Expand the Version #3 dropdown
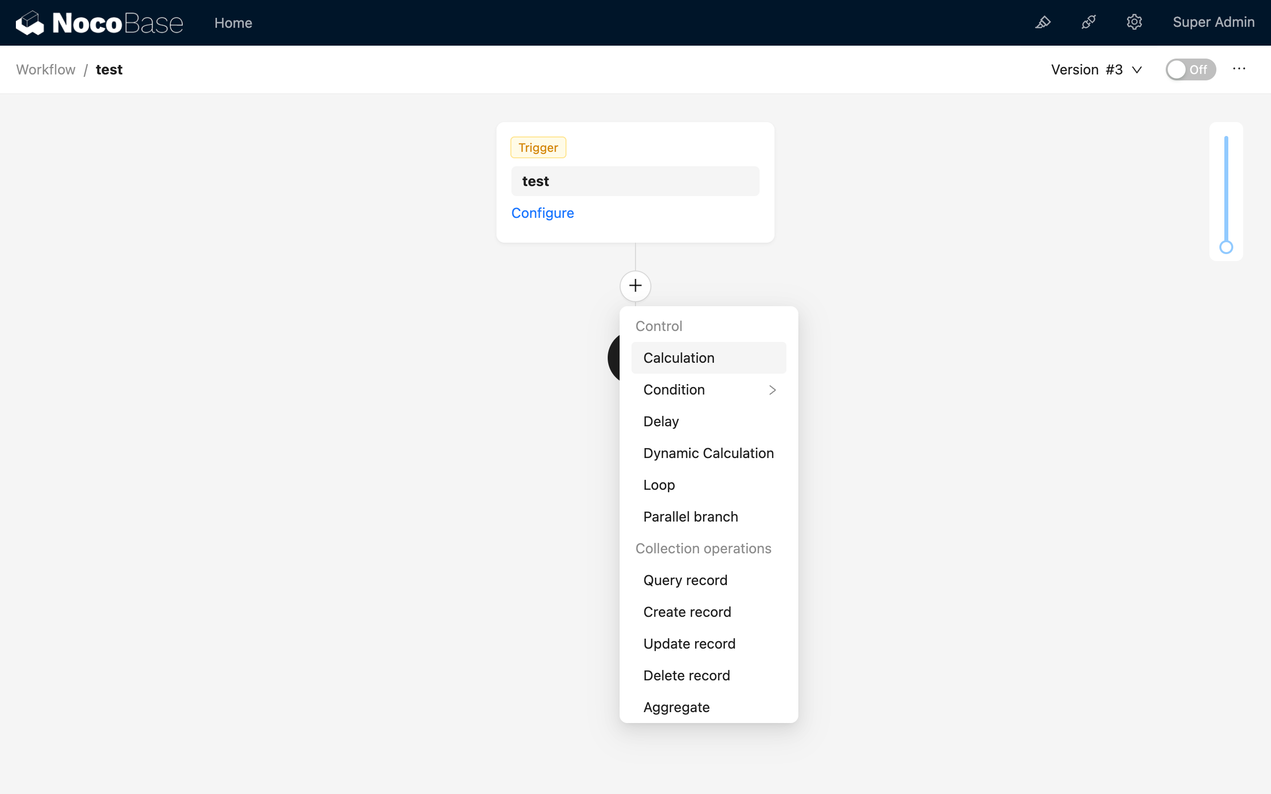The height and width of the screenshot is (794, 1271). tap(1096, 69)
